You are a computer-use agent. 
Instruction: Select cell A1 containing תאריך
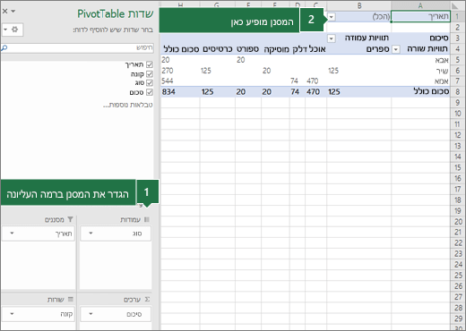[x=420, y=16]
